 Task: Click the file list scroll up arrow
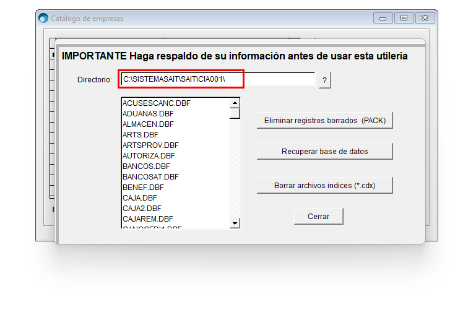click(x=235, y=103)
